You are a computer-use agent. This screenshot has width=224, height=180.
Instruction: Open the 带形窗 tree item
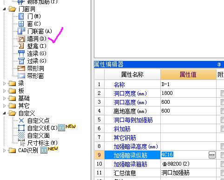35,76
